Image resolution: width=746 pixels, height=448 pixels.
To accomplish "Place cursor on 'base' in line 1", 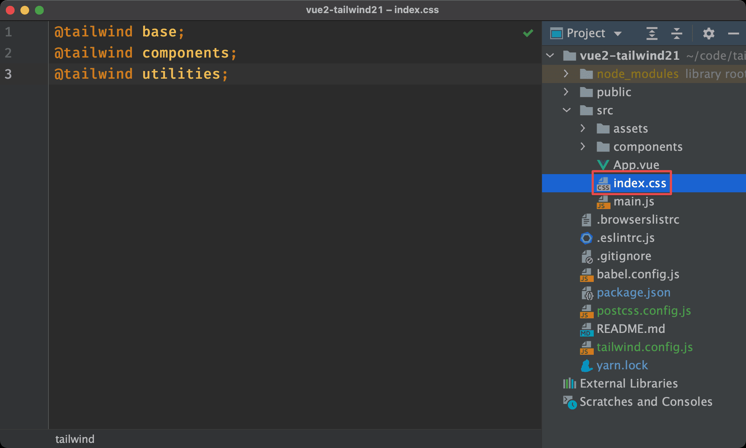I will [160, 32].
